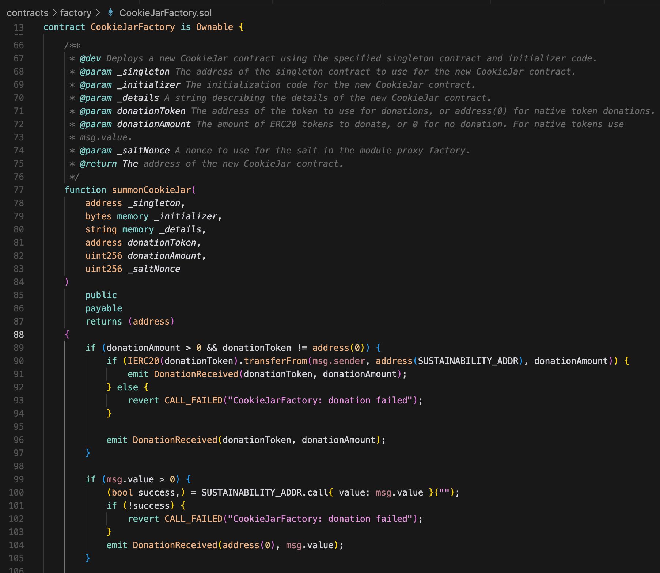Click 'if (msg.value > 0)' condition
660x573 pixels.
[x=133, y=479]
